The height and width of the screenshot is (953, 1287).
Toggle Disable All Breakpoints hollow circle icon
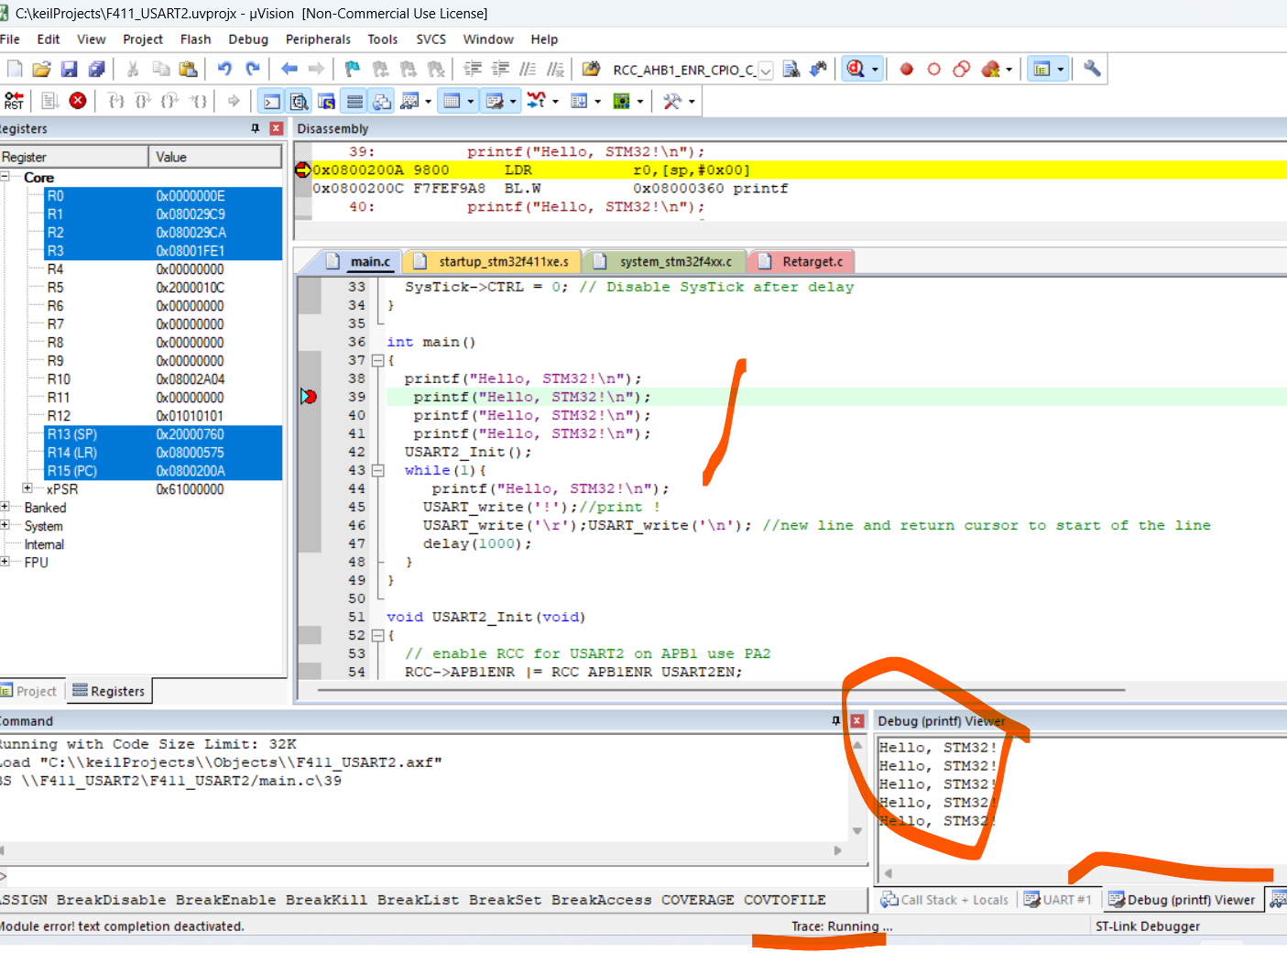coord(933,69)
